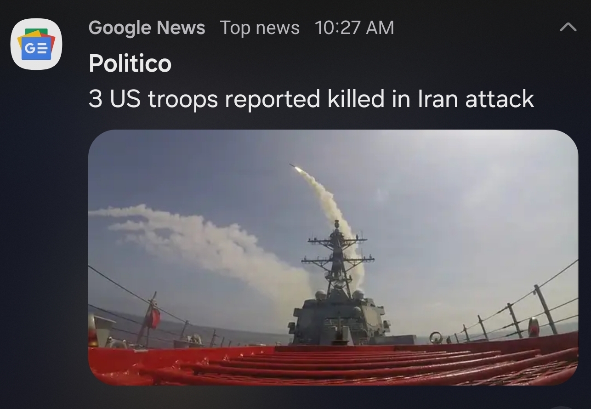
Task: Collapse the notification with the chevron arrow
Action: (568, 28)
